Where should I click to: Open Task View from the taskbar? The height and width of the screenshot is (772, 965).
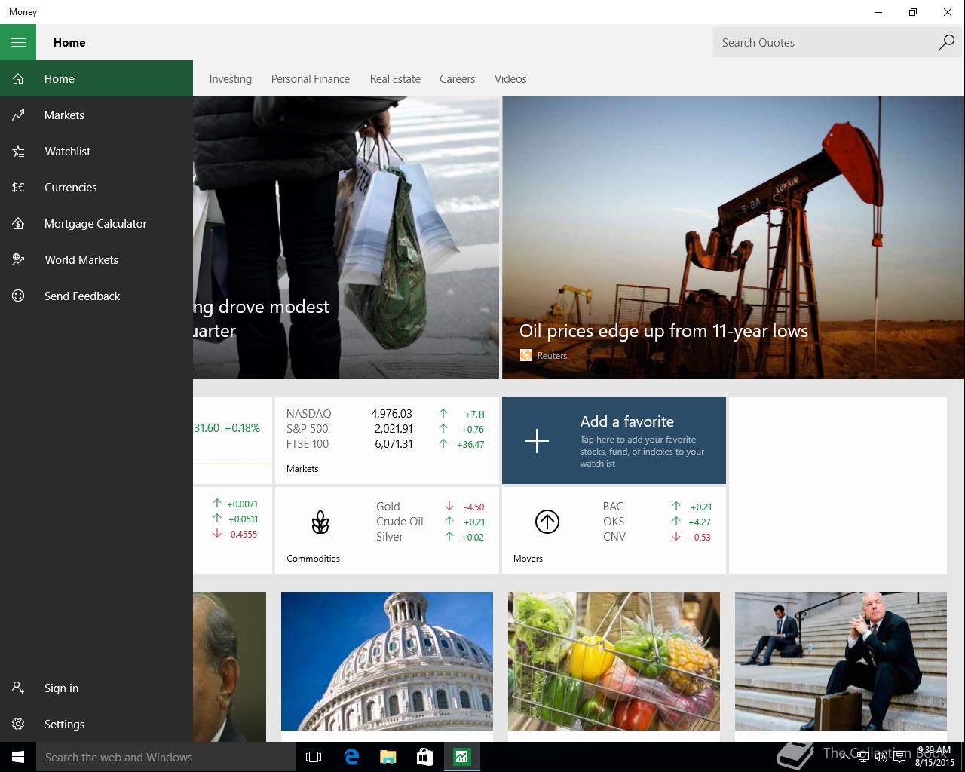pos(314,757)
